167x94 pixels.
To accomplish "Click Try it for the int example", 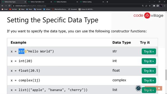I will coord(149,61).
